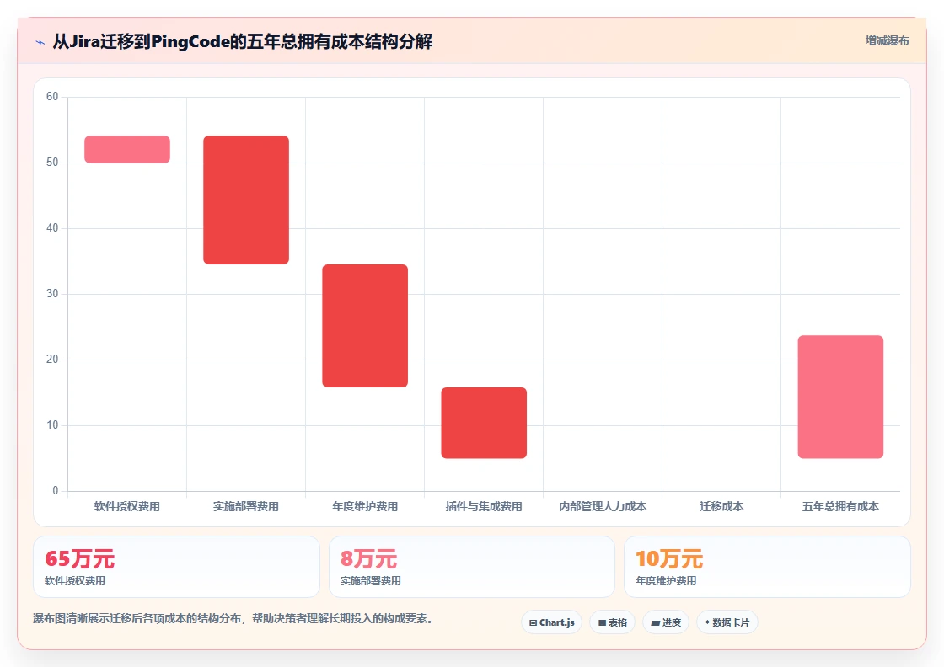Select the 插件与集成费用 red bar
Screen dimensions: 944x667
click(x=484, y=423)
